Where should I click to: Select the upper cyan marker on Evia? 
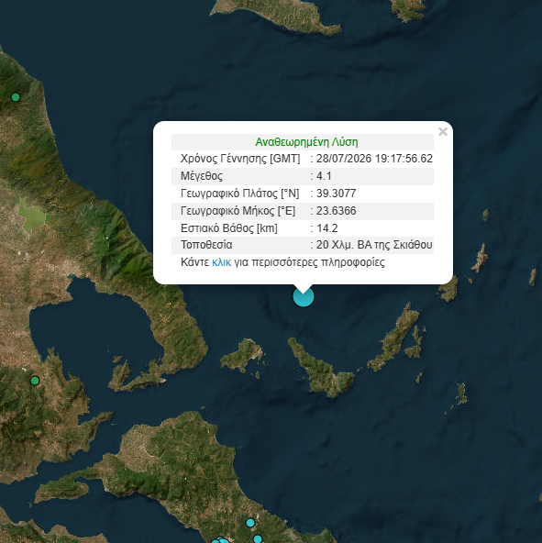click(x=250, y=523)
